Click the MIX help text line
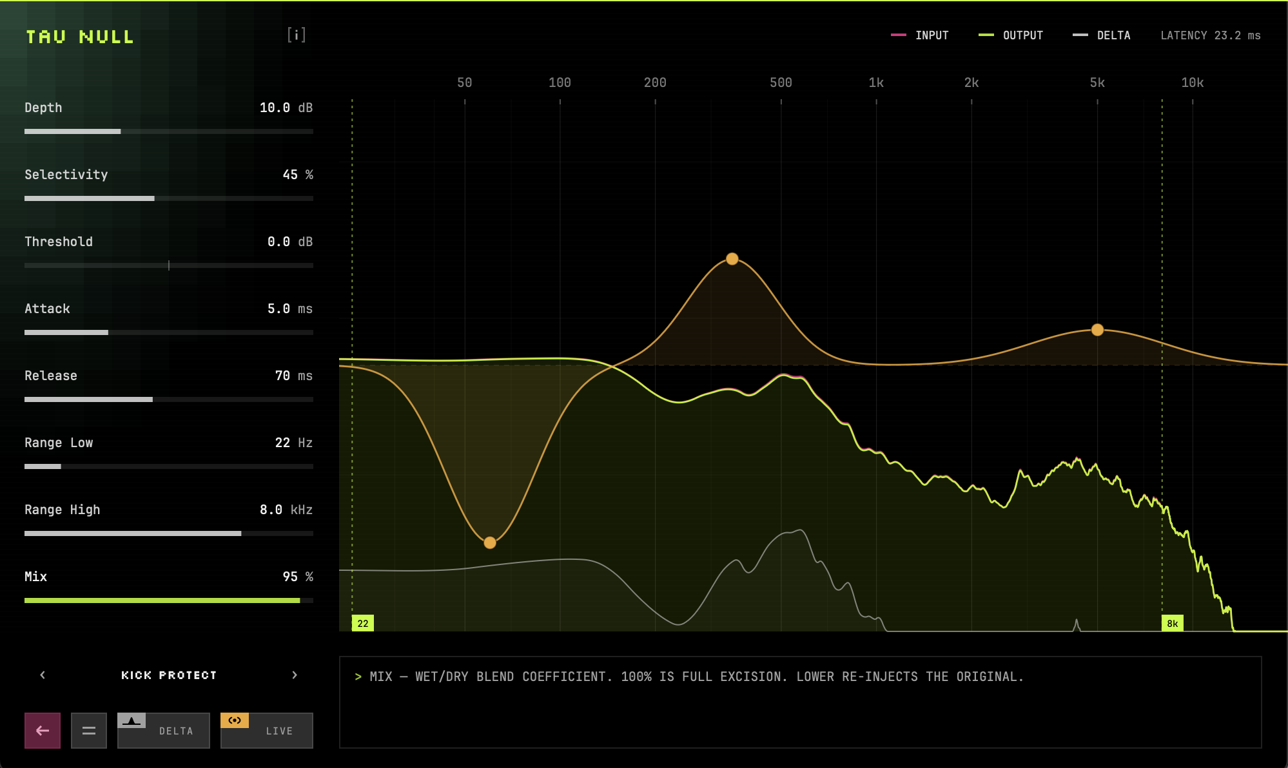1288x768 pixels. point(689,677)
